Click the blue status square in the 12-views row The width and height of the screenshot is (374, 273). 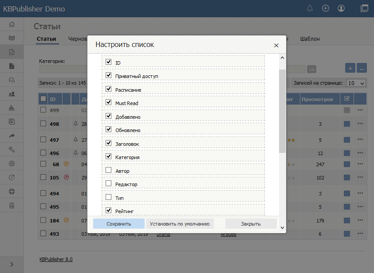[x=347, y=153]
